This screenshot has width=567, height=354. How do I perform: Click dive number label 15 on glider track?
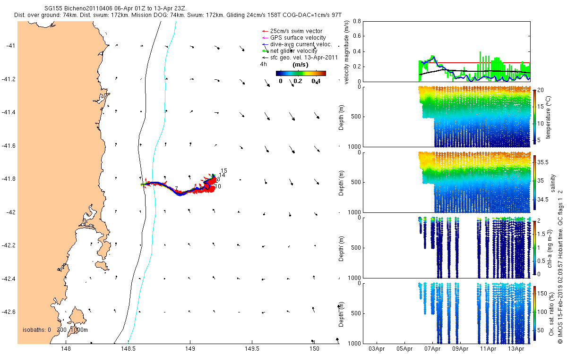click(224, 170)
